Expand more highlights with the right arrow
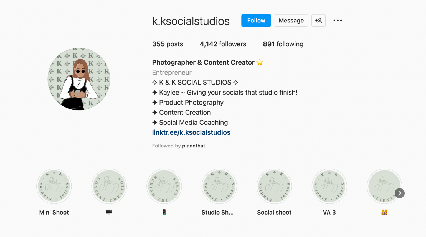This screenshot has width=426, height=237. point(400,193)
